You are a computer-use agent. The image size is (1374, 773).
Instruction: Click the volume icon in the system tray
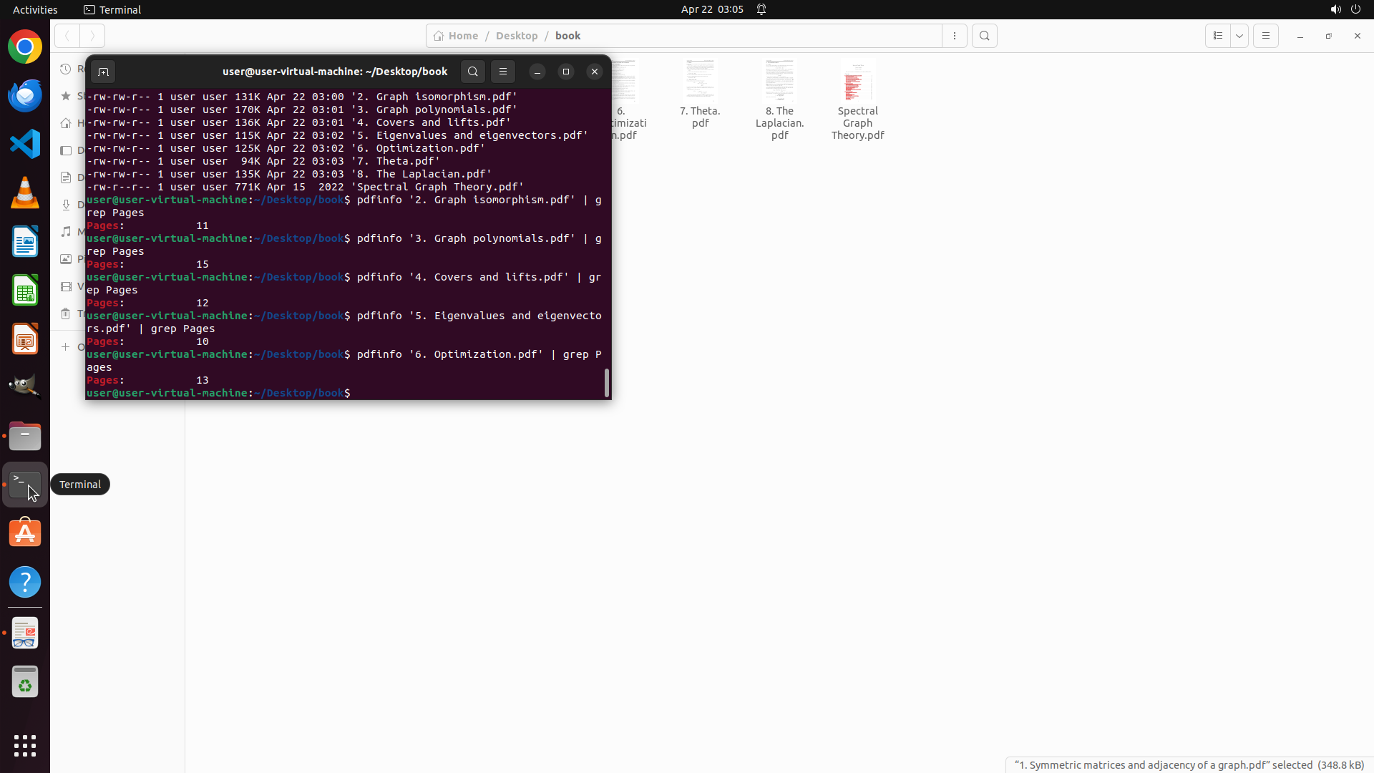[1335, 9]
